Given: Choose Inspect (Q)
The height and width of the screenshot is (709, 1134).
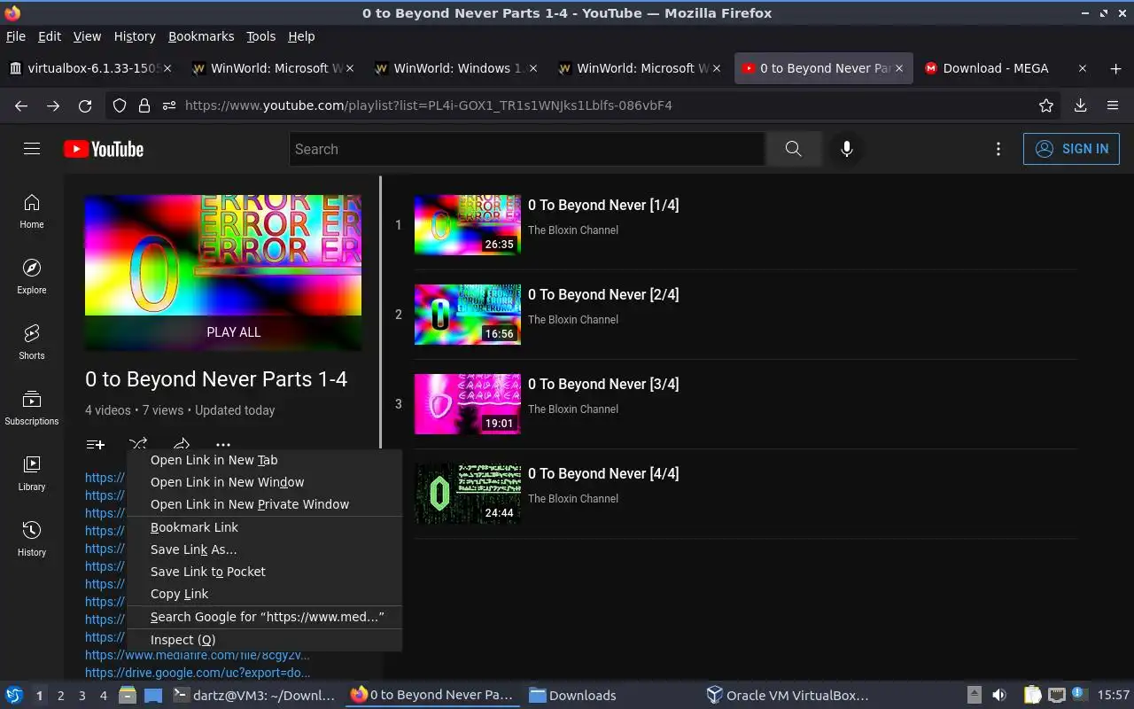Looking at the screenshot, I should tap(264, 640).
